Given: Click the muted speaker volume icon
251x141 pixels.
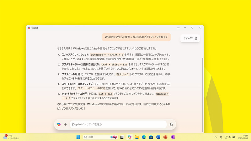Looking at the screenshot, I should click(x=230, y=137).
